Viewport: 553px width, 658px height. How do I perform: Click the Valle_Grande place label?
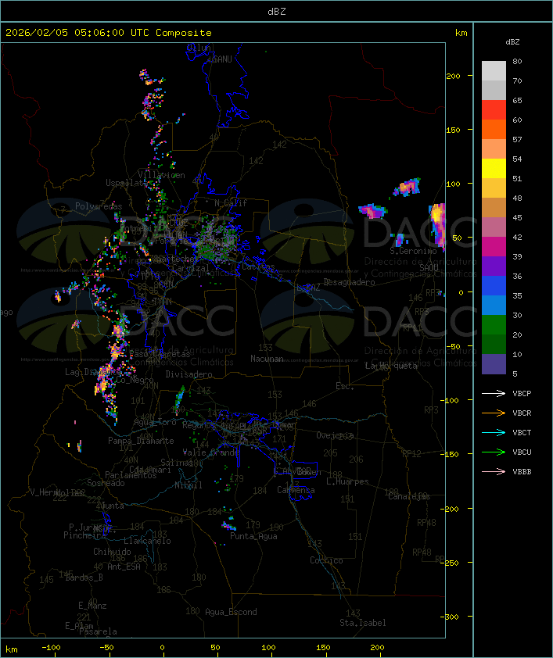tap(211, 452)
